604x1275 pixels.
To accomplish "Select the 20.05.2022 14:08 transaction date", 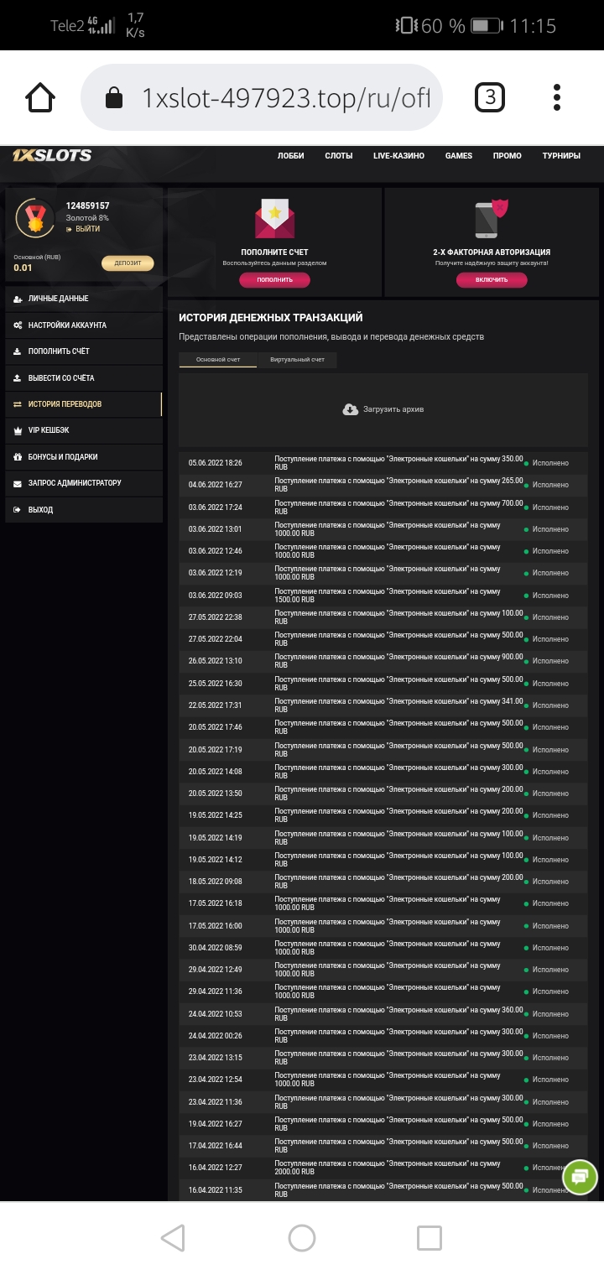I will click(x=216, y=772).
